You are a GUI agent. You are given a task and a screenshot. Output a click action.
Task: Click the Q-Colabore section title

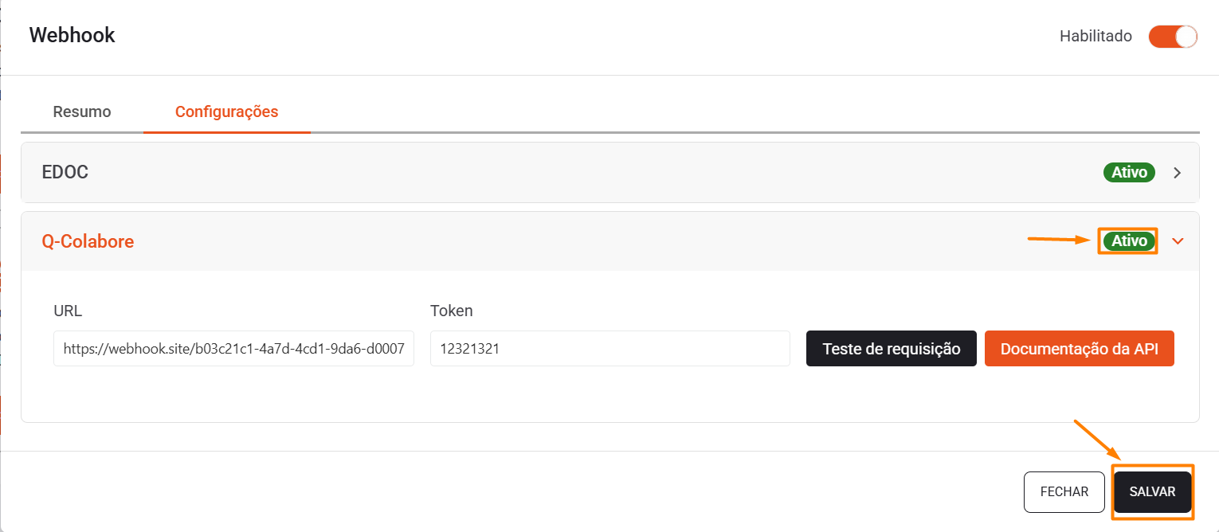coord(88,241)
